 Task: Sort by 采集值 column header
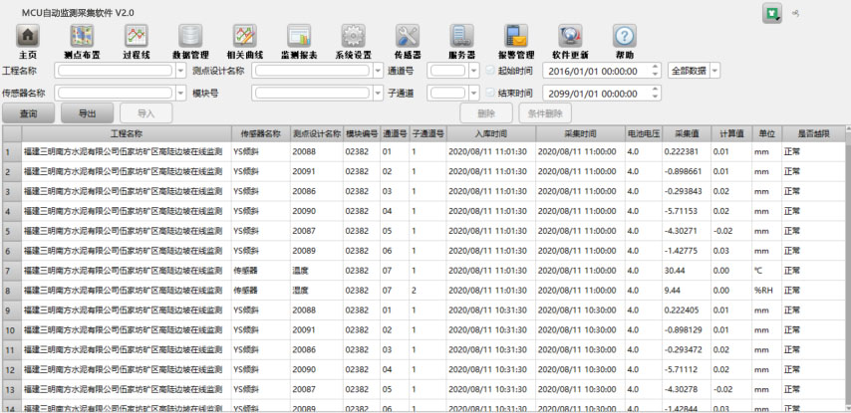click(687, 133)
